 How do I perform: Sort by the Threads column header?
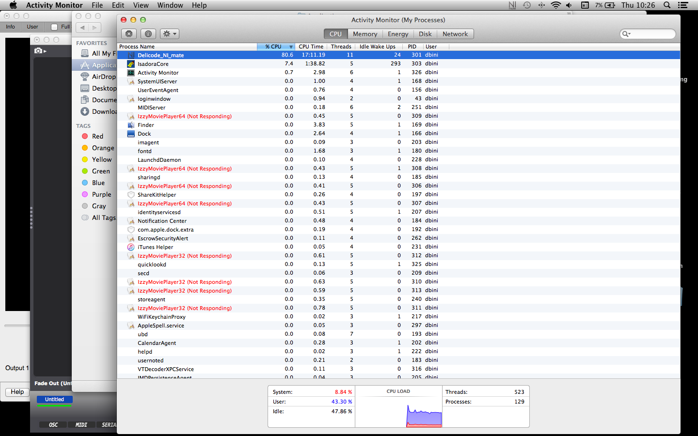pos(341,47)
